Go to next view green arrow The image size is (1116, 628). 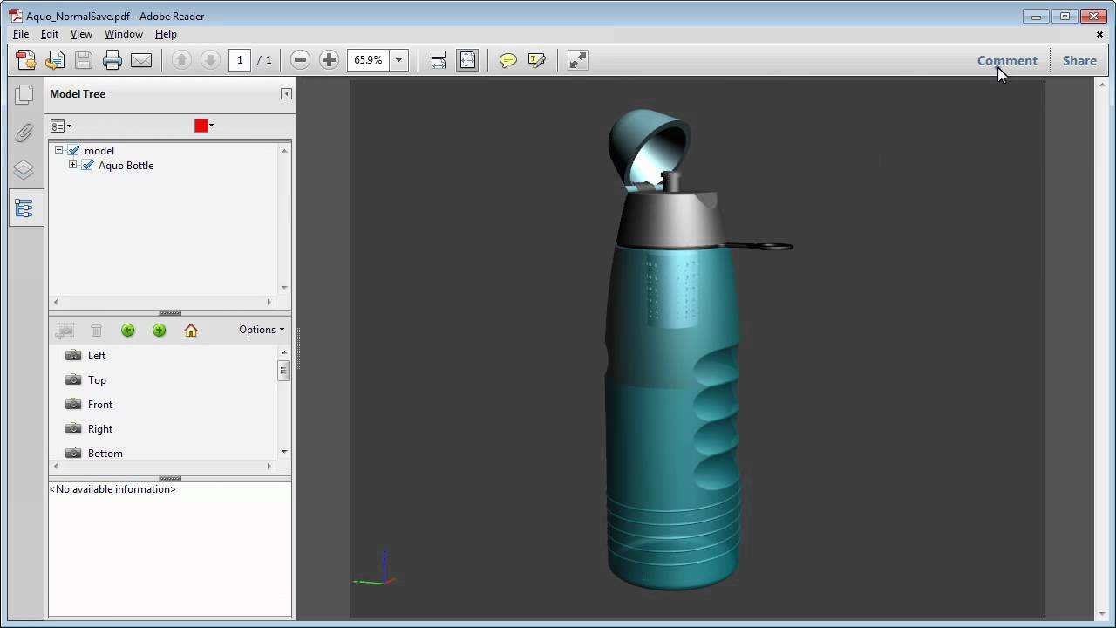(159, 330)
